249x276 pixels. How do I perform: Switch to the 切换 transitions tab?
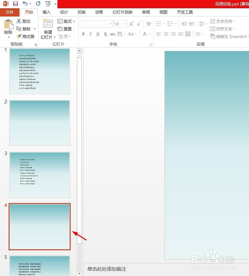tap(82, 12)
